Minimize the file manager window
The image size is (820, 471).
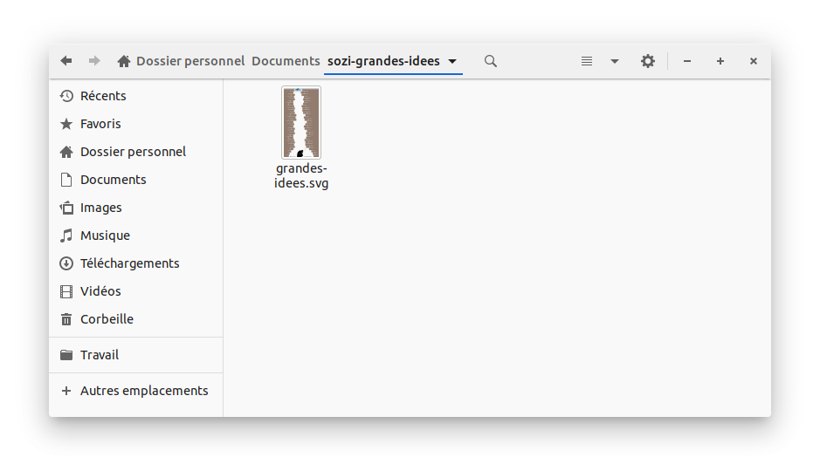point(687,61)
